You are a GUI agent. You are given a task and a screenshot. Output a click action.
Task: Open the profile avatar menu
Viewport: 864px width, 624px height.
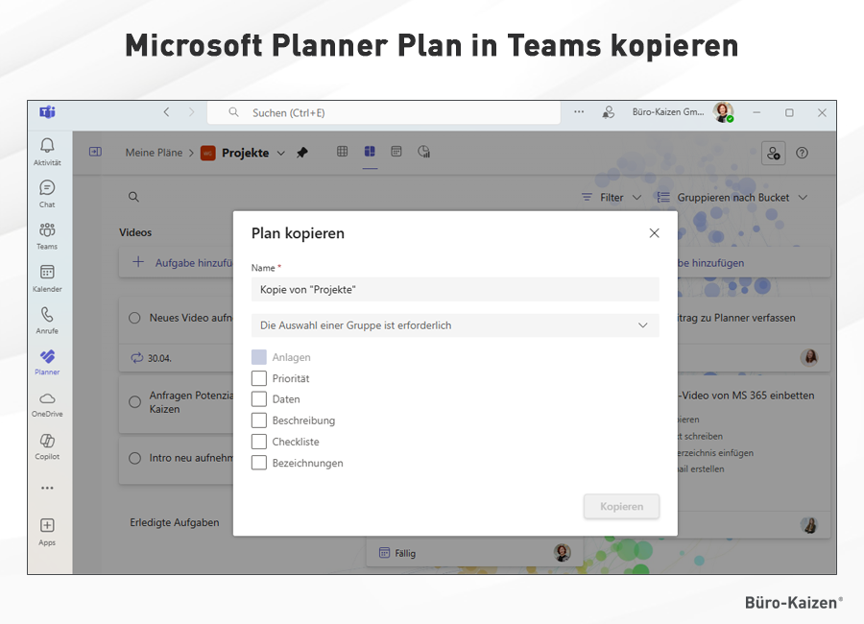pyautogui.click(x=723, y=112)
